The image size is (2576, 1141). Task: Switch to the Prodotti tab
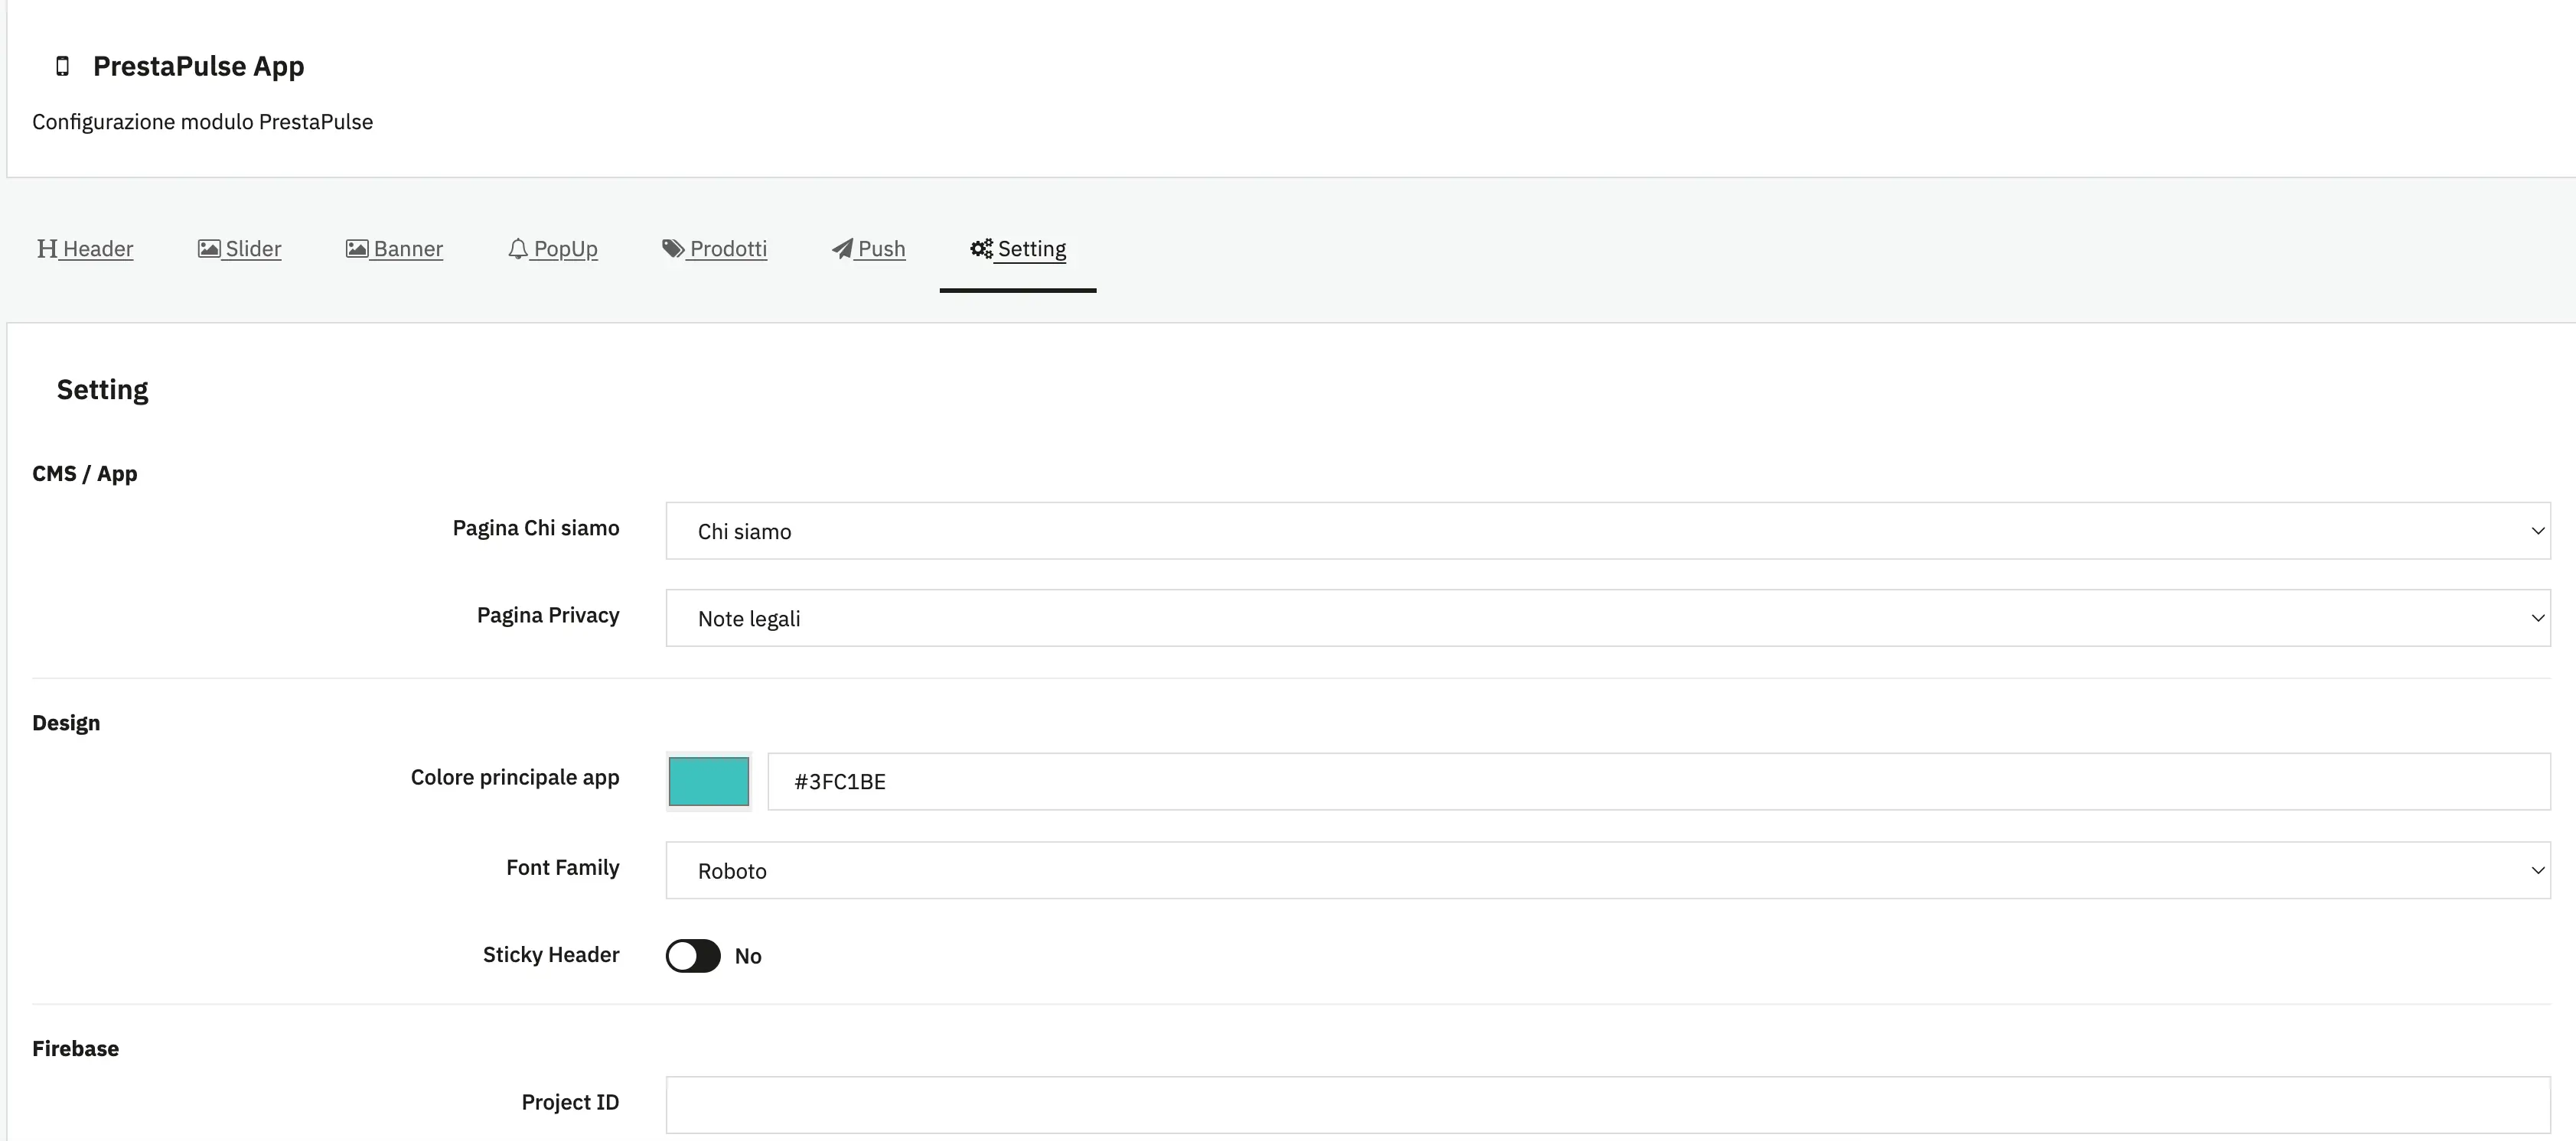728,249
